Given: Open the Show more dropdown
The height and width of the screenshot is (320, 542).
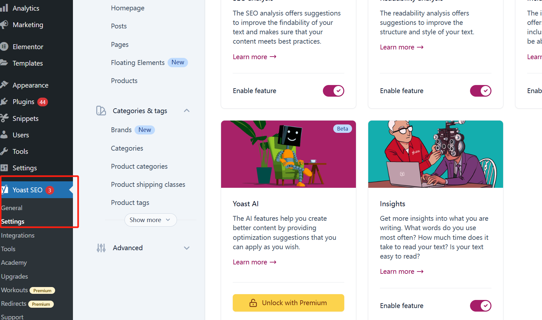Looking at the screenshot, I should point(150,220).
